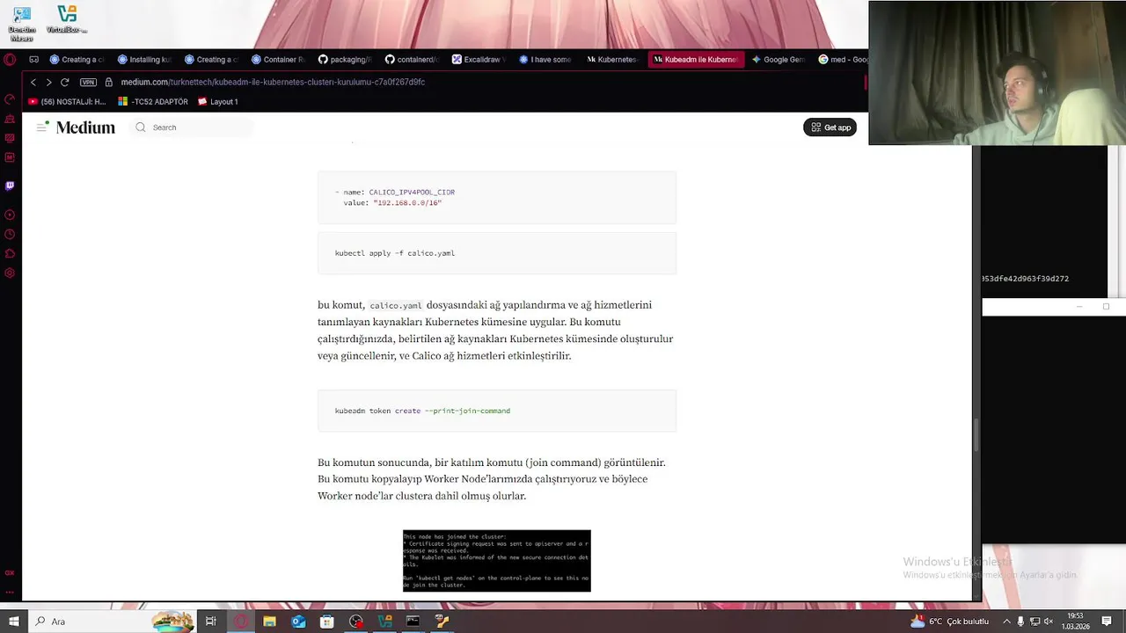This screenshot has height=633, width=1126.
Task: Open the gaming controller tab icon
Action: 33,60
